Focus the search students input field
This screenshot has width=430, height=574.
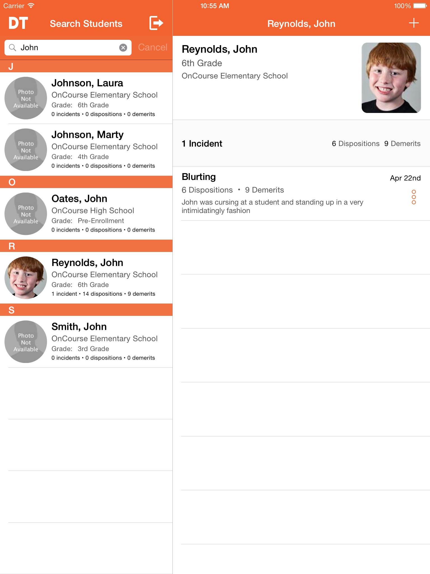68,48
